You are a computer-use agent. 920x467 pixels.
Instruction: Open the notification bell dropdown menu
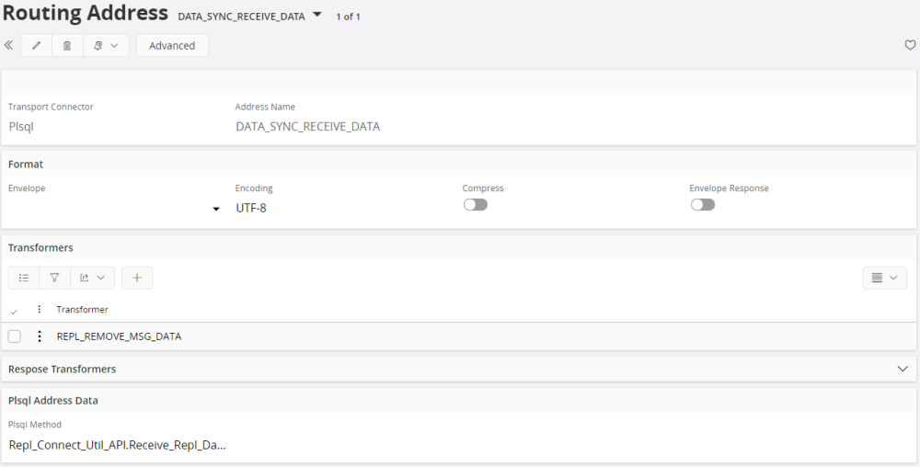tap(106, 46)
